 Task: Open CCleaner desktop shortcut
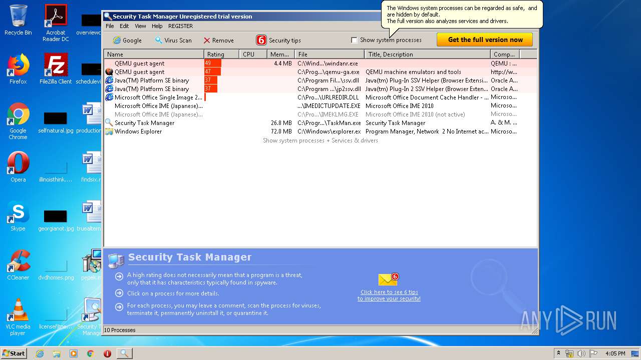[18, 265]
